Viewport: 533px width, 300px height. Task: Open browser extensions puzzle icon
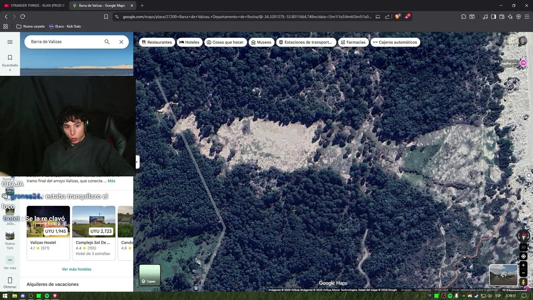pos(463,17)
